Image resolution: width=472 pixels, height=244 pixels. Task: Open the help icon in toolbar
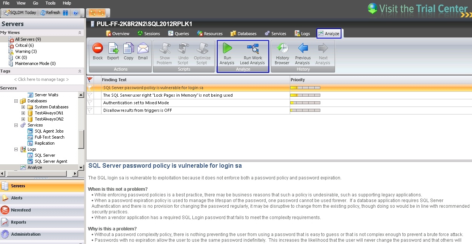click(x=75, y=13)
